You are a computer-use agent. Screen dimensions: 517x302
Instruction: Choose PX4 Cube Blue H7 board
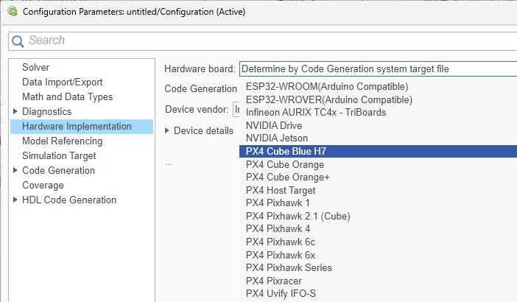(297, 151)
